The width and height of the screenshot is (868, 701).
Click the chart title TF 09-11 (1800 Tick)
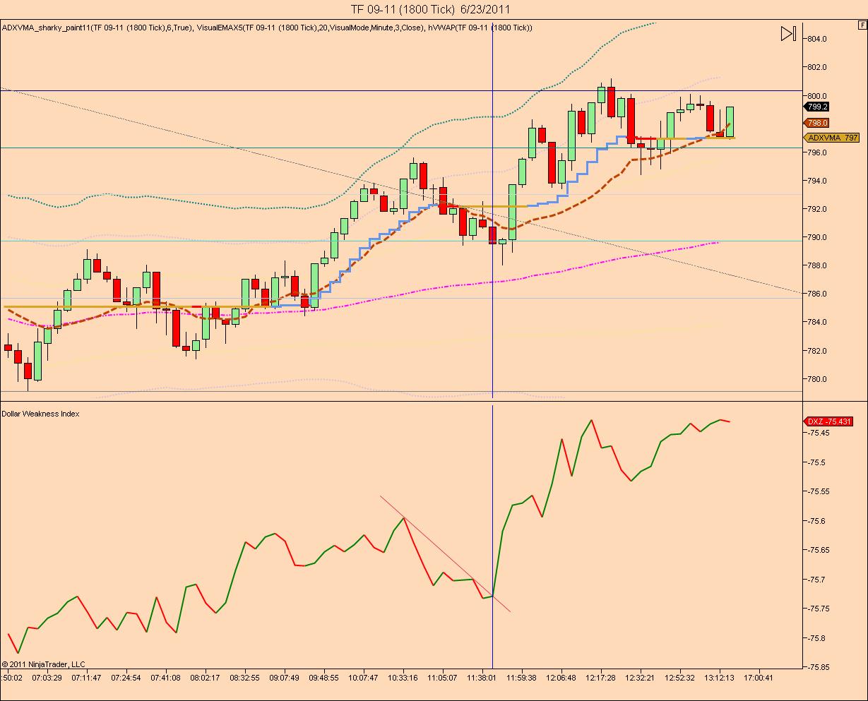402,9
